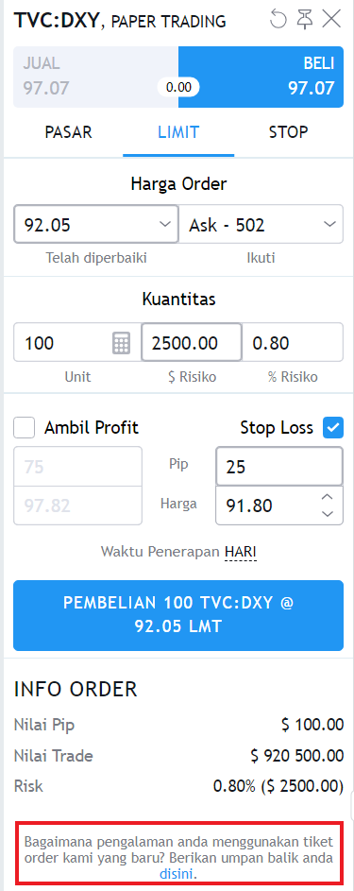The image size is (354, 891).
Task: Open the Ask - 502 dropdown
Action: pos(261,225)
